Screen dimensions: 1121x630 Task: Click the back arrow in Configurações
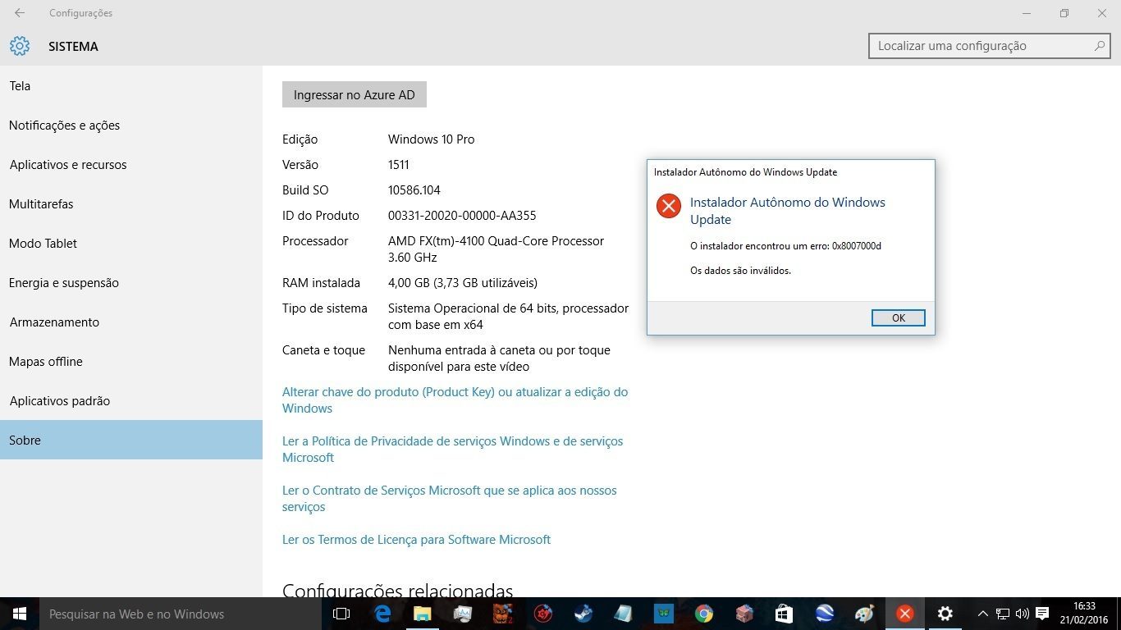20,13
